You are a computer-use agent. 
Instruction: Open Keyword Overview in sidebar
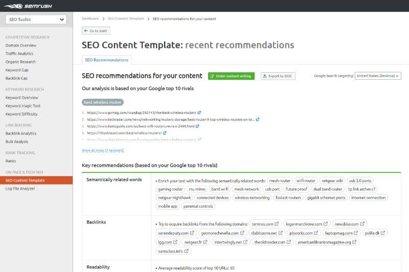[21, 98]
